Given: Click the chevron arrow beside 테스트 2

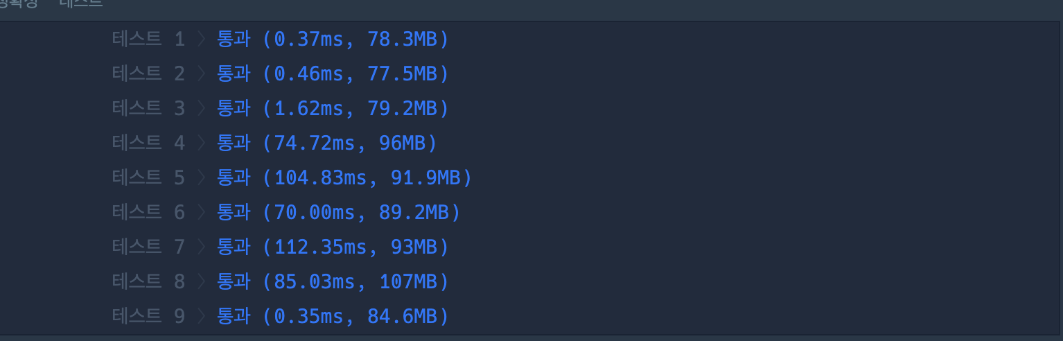Looking at the screenshot, I should point(201,74).
